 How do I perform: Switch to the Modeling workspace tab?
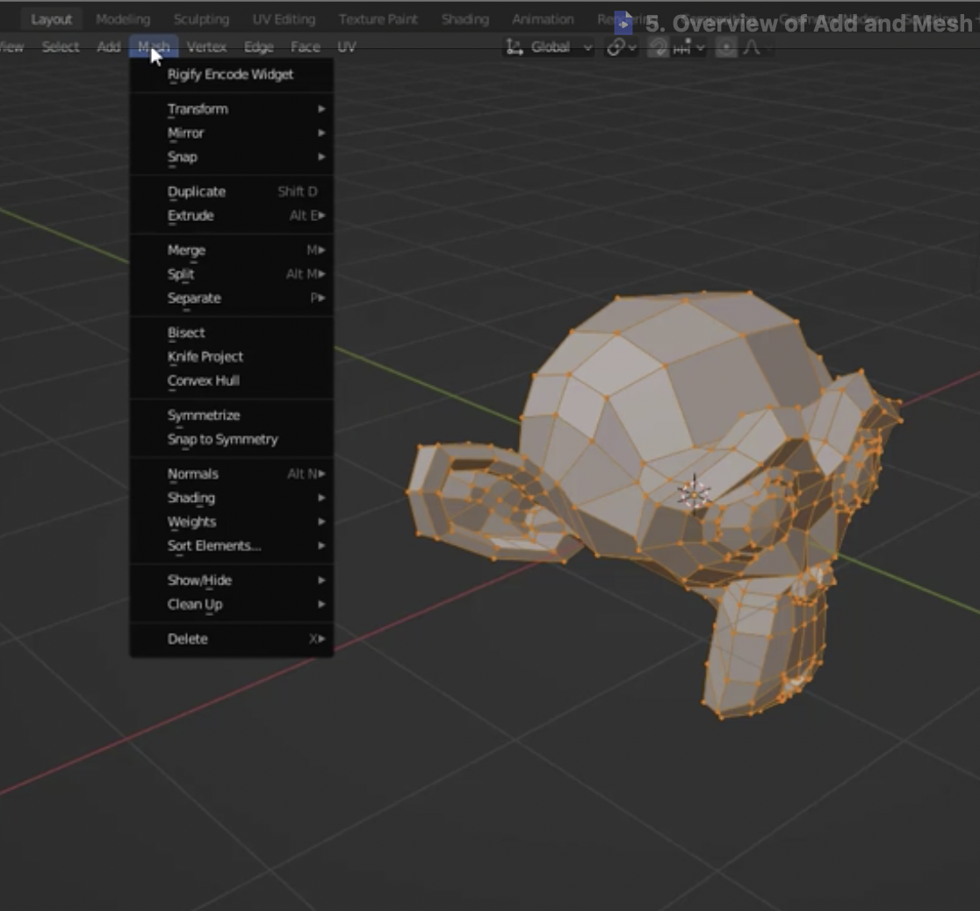pyautogui.click(x=123, y=19)
